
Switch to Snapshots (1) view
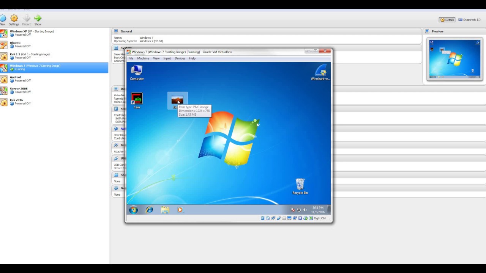(469, 20)
